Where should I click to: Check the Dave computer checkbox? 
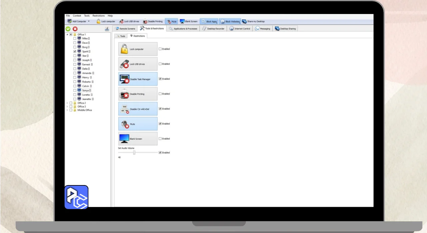click(x=75, y=43)
